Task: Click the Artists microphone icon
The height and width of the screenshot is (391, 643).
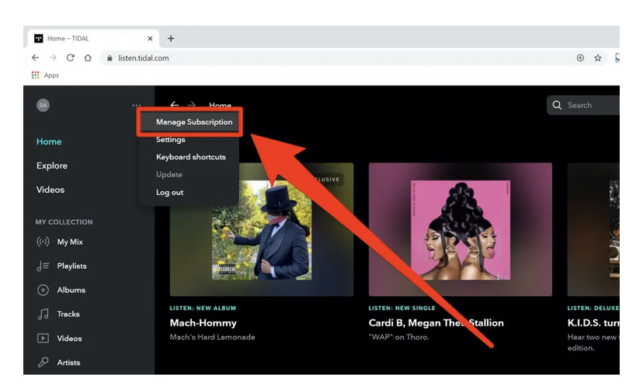Action: tap(43, 362)
